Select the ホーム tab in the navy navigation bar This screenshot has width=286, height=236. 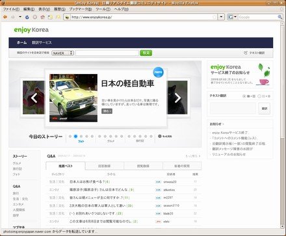point(21,42)
